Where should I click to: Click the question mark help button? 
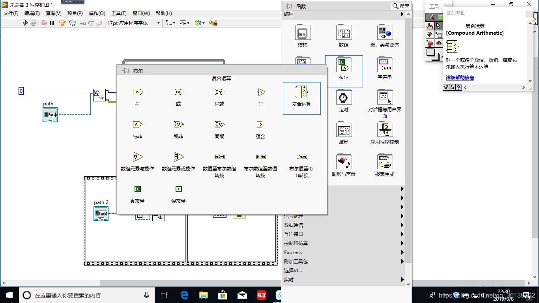point(459,88)
